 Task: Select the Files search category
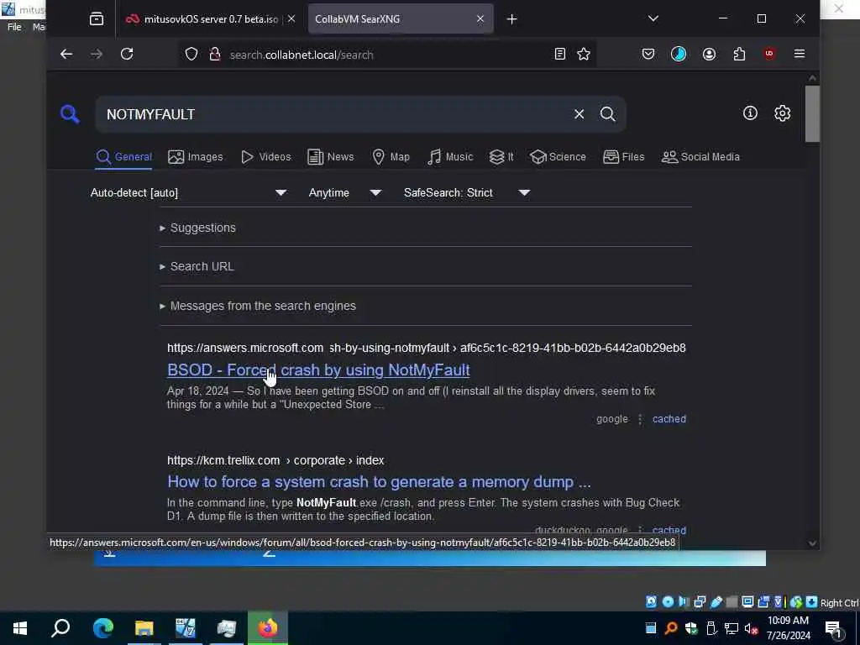pos(624,157)
